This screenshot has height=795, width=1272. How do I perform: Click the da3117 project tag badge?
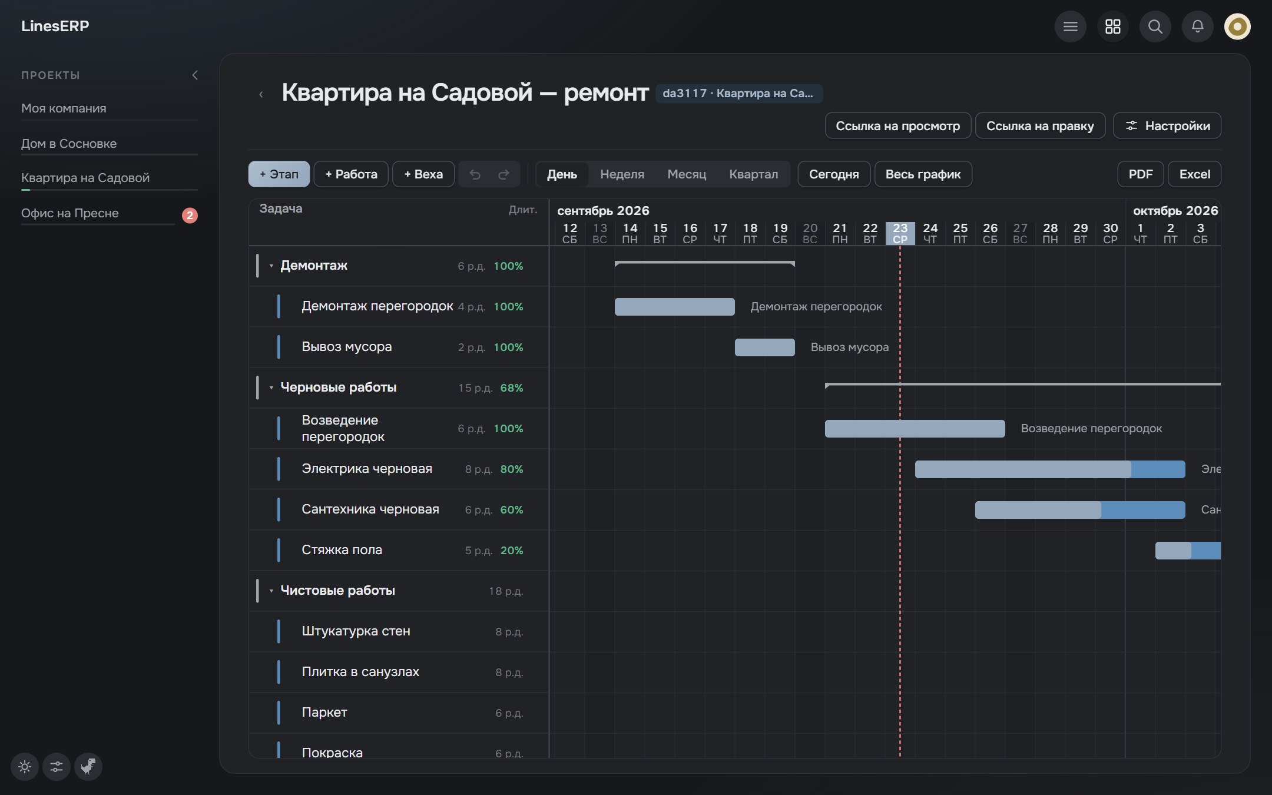coord(738,94)
